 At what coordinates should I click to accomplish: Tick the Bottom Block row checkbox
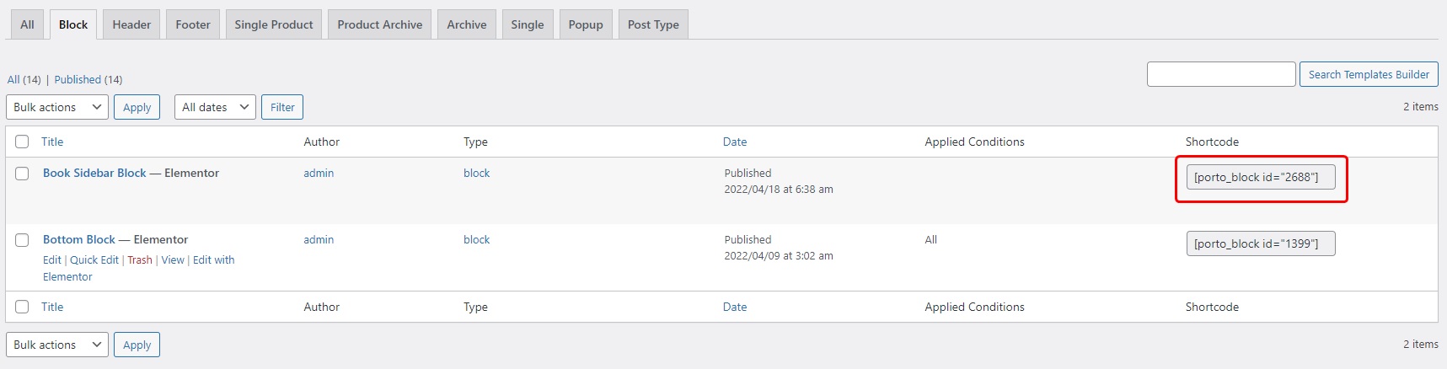pos(23,240)
